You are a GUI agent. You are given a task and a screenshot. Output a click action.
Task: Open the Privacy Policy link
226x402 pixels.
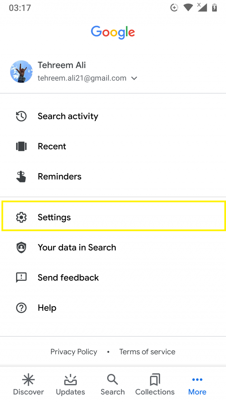click(74, 352)
